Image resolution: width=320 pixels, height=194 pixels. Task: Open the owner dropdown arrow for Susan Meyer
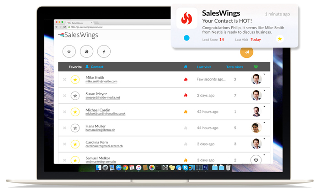point(264,90)
